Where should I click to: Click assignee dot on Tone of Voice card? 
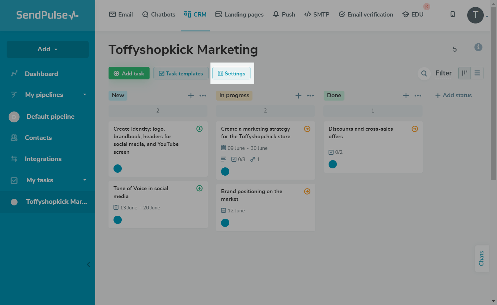click(117, 220)
